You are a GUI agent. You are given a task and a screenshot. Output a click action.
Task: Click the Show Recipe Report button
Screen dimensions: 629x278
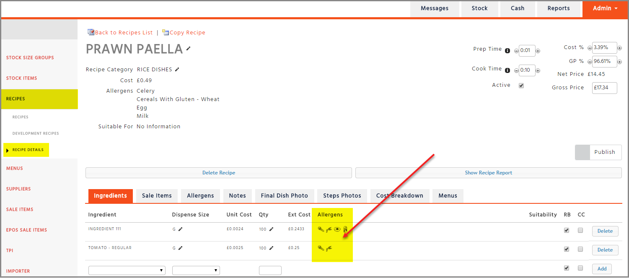point(488,173)
